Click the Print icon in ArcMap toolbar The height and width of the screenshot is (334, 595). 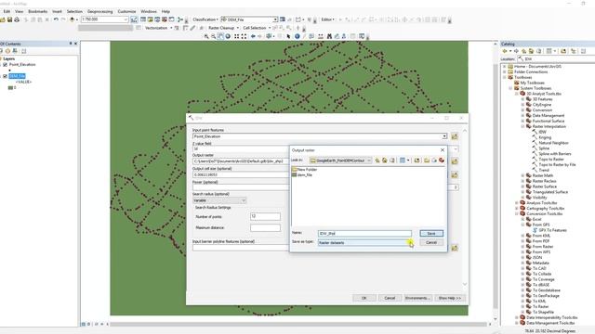17,19
